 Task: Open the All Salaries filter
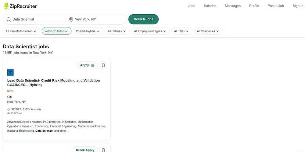(117, 31)
